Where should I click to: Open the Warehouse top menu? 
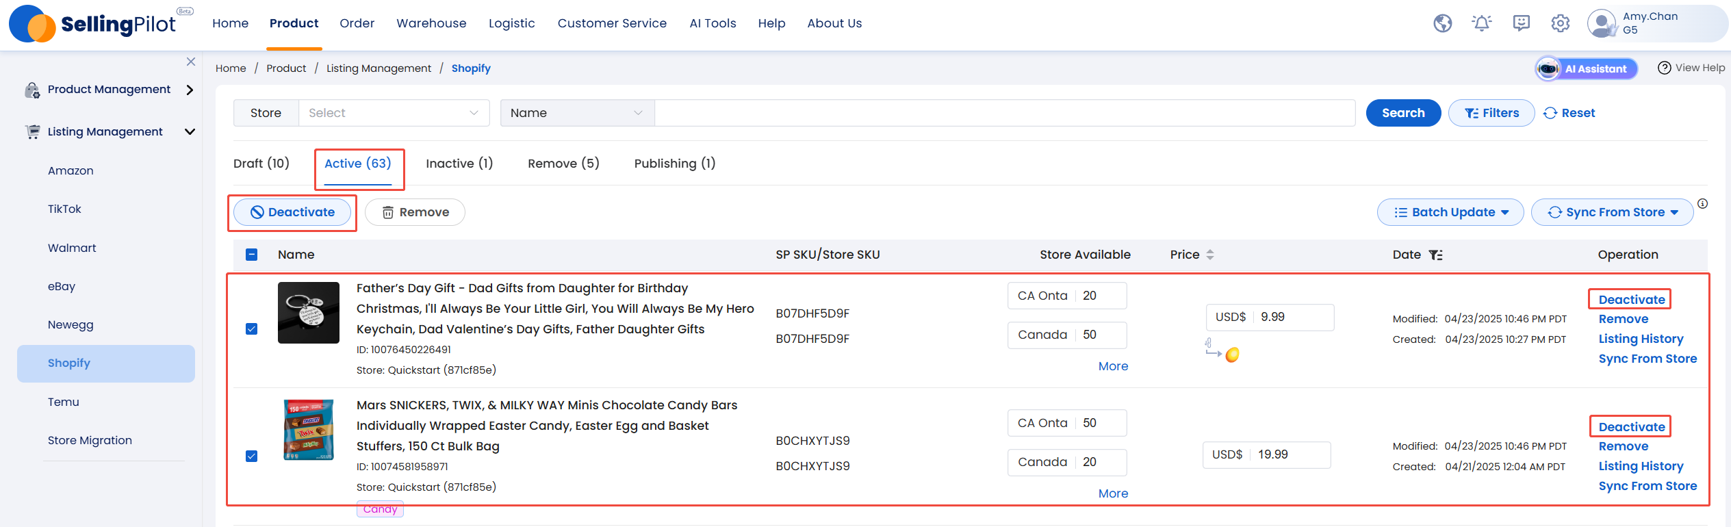click(431, 23)
